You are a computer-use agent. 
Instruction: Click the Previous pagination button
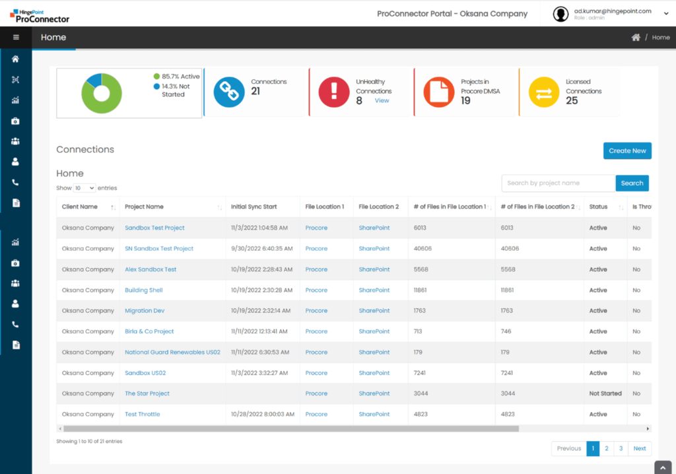569,448
